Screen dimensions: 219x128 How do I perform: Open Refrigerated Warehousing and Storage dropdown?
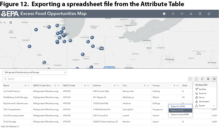(34, 72)
